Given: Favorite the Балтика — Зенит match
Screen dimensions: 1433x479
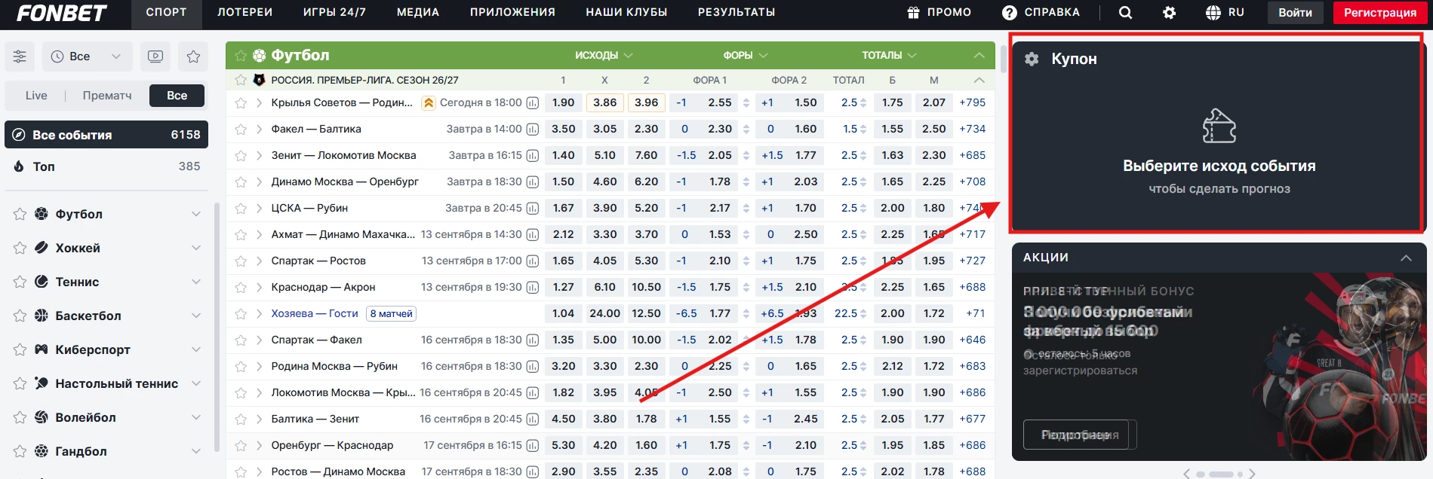Looking at the screenshot, I should click(x=241, y=420).
